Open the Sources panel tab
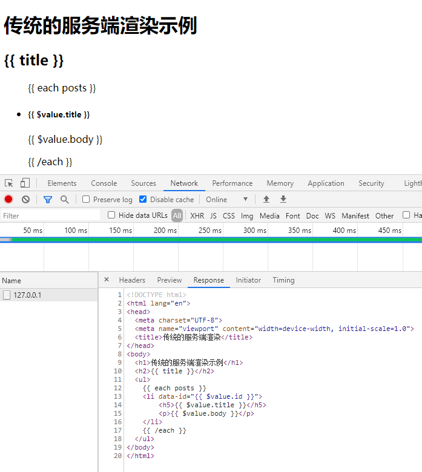 (143, 183)
